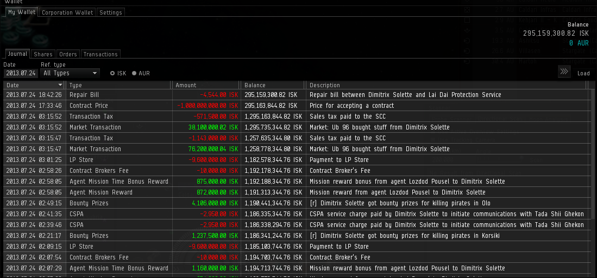Click the 2013.07.24 date field

coord(21,73)
